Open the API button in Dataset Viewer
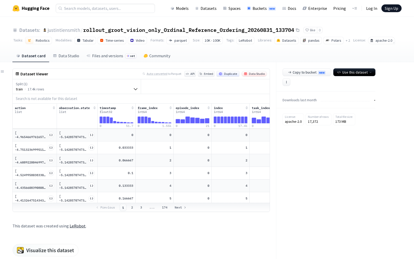The image size is (414, 259). coord(190,74)
